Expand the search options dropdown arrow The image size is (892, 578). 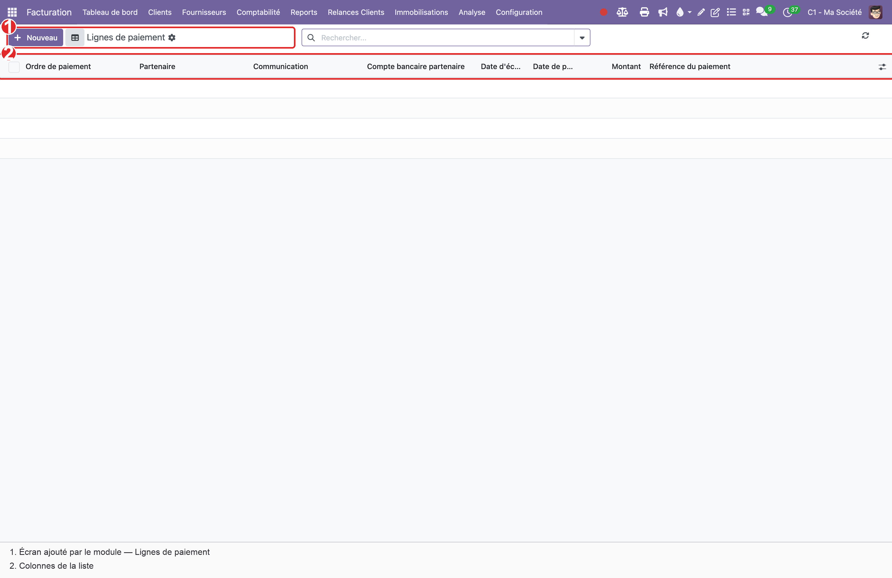pyautogui.click(x=582, y=37)
